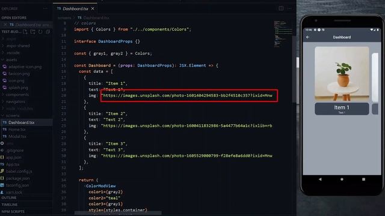Viewport: 385px width, 216px height.
Task: Click the "Item 2" title string in code
Action: click(116, 113)
